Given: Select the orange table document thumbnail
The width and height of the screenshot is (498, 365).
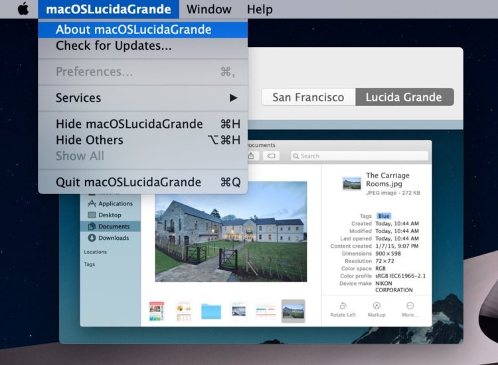Looking at the screenshot, I should tap(266, 311).
